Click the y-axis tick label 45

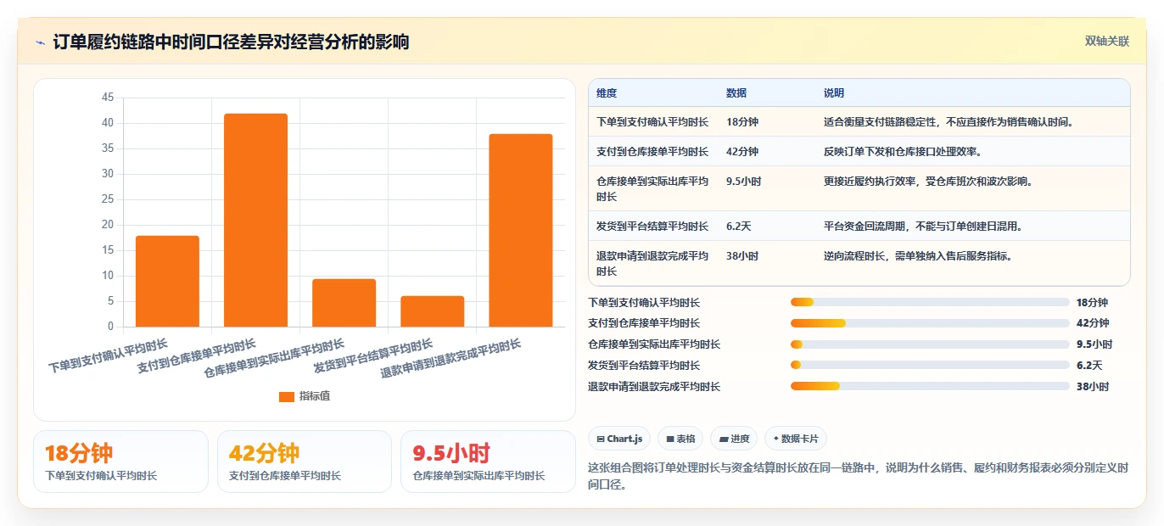107,98
